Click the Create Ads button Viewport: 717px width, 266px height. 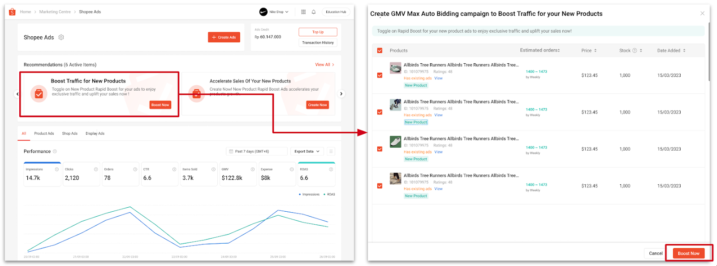click(x=224, y=37)
